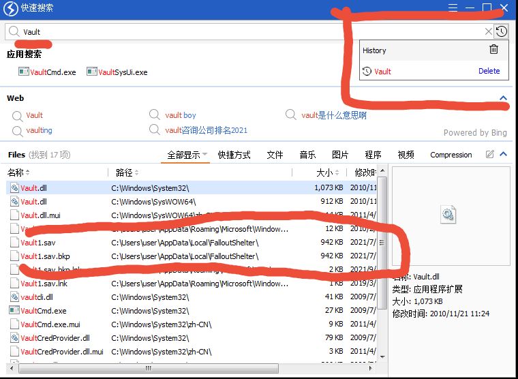This screenshot has width=518, height=379.
Task: Sort files by 大小 column
Action: click(x=328, y=172)
